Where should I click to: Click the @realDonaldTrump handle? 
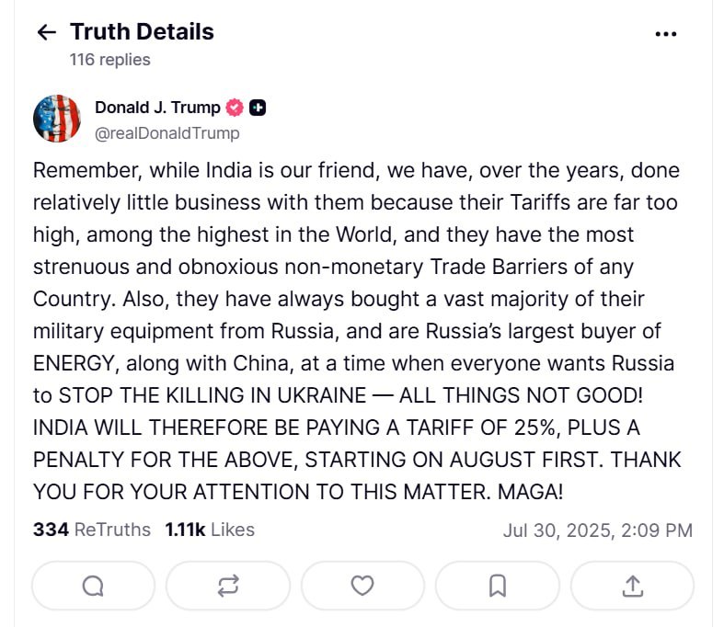[x=167, y=133]
